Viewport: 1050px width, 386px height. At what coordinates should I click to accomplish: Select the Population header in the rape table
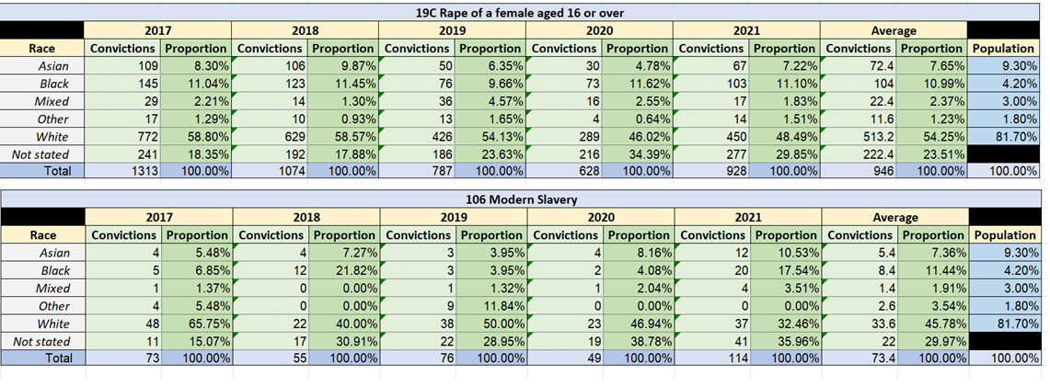pyautogui.click(x=1003, y=48)
